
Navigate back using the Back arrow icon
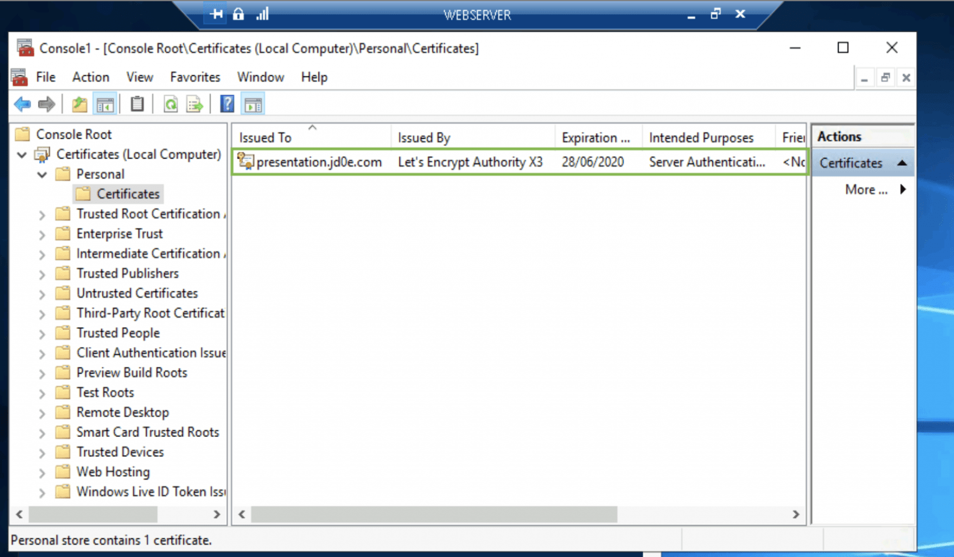(22, 104)
